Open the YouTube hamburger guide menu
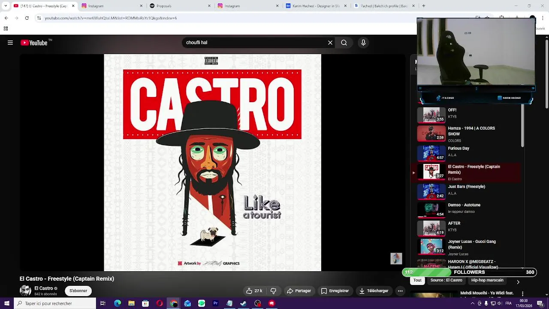The width and height of the screenshot is (549, 309). [10, 42]
